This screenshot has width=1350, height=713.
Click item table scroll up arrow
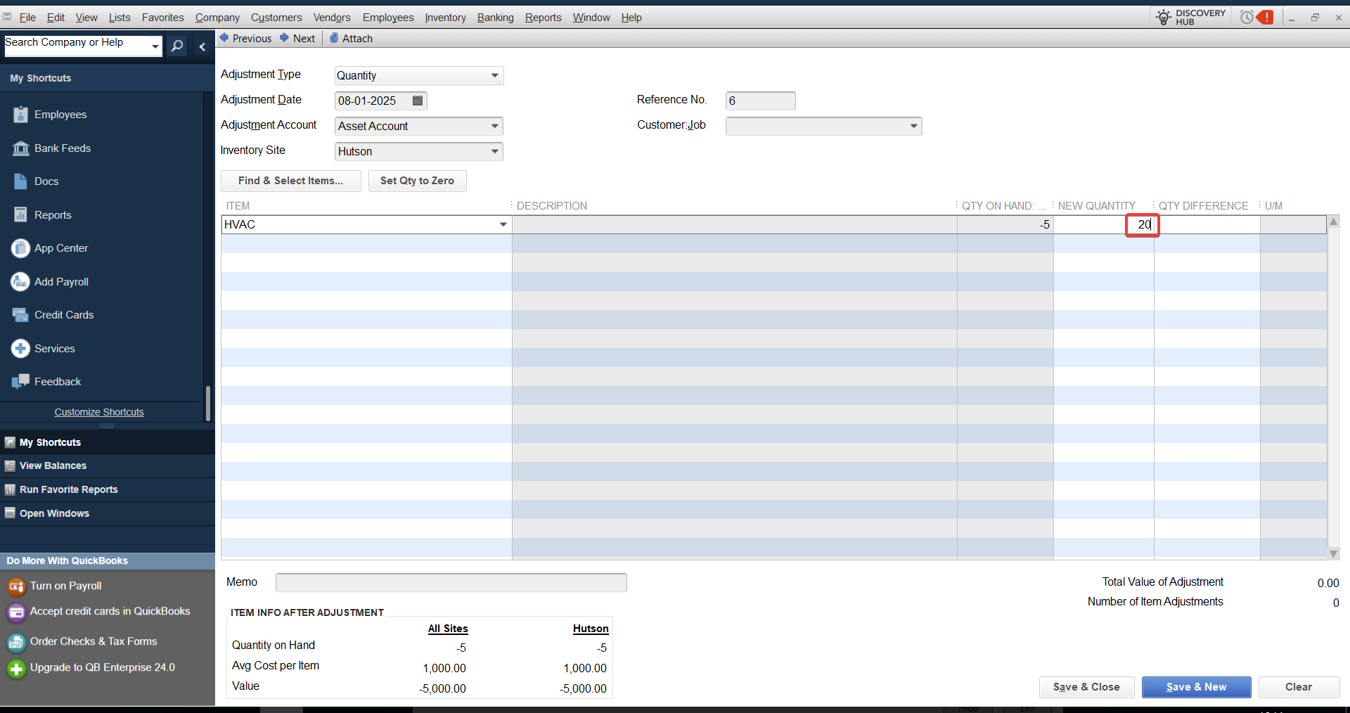point(1333,222)
